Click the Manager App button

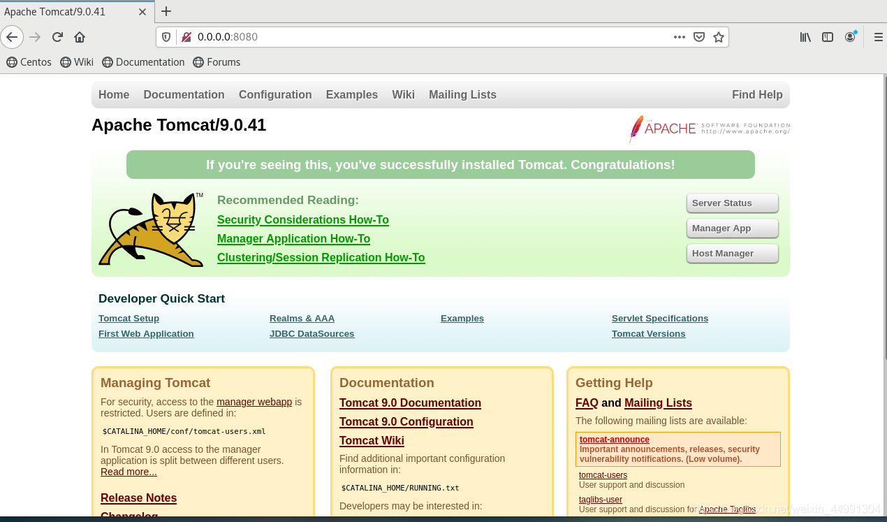pos(733,229)
